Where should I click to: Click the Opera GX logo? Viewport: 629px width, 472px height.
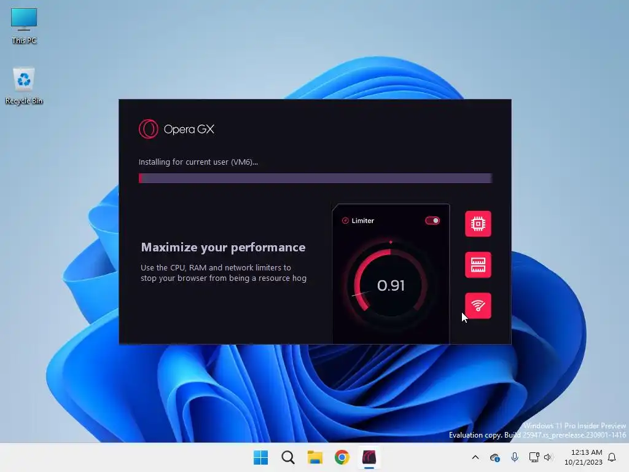176,129
